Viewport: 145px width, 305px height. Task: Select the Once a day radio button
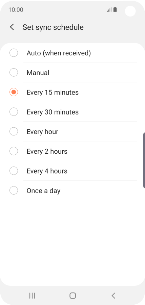[14, 190]
